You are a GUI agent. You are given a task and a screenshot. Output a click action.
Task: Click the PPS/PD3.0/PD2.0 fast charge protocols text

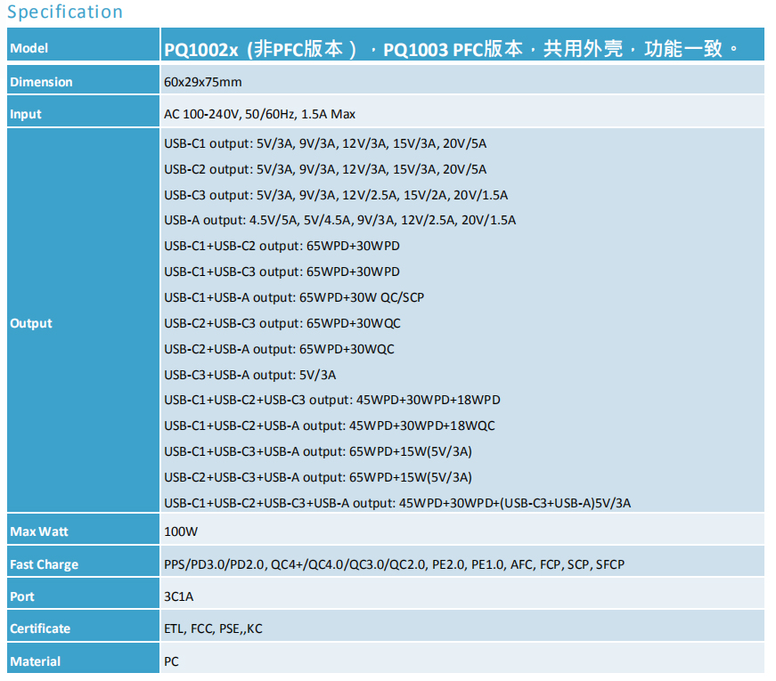coord(394,564)
